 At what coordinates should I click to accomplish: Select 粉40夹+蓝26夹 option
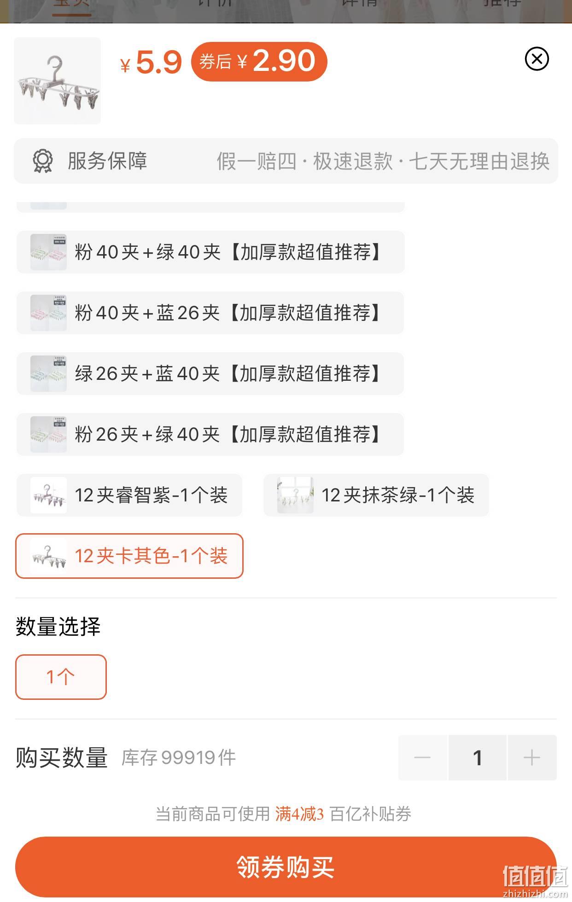(210, 313)
